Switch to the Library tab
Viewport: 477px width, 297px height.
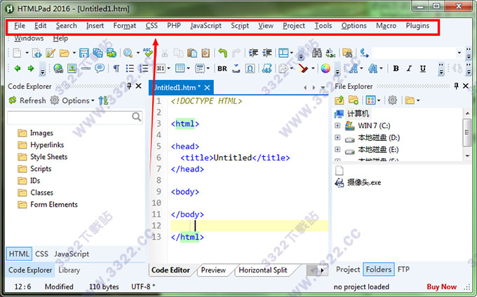pos(69,270)
